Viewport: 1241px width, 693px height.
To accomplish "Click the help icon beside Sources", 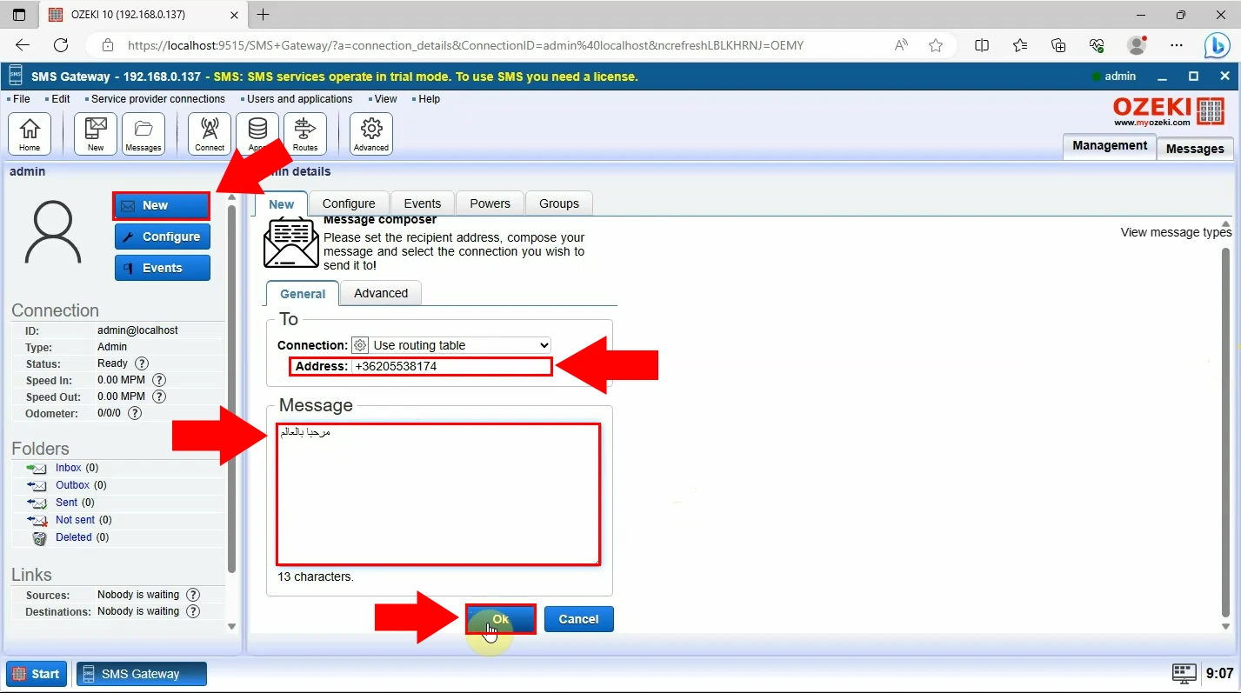I will tap(193, 595).
